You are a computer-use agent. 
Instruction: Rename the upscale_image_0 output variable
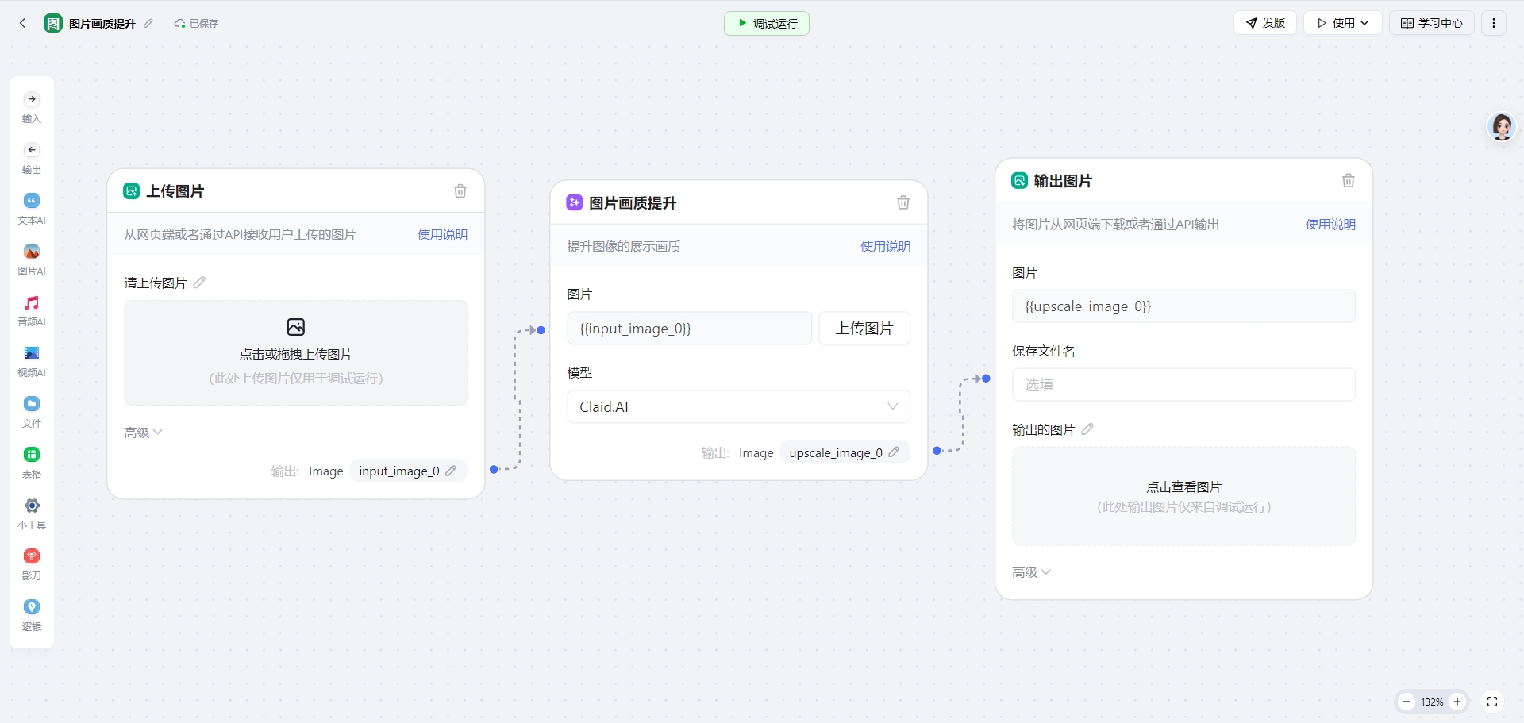tap(894, 452)
